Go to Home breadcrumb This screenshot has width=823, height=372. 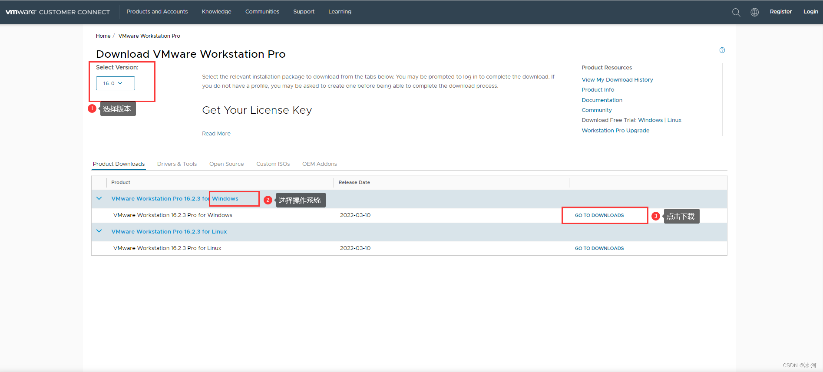[x=103, y=36]
